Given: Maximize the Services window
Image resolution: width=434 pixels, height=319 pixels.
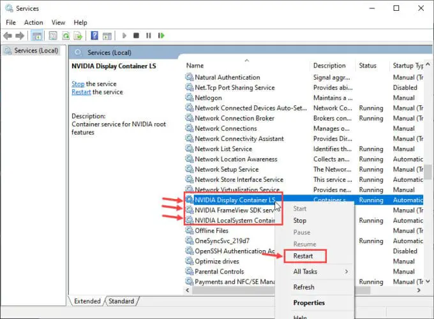Looking at the screenshot, I should (x=396, y=8).
